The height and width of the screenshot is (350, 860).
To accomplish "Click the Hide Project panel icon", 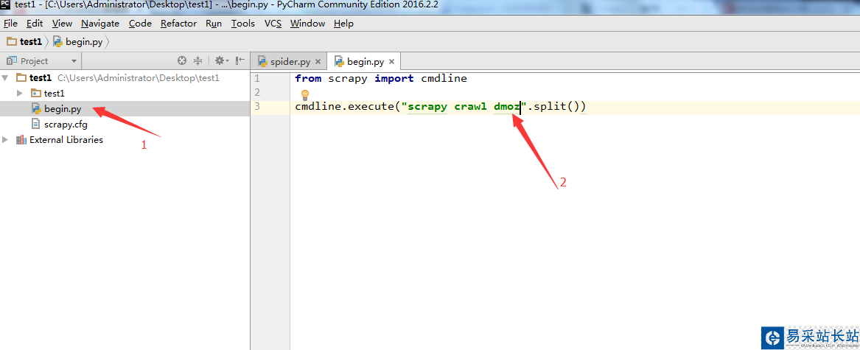I will coord(240,61).
